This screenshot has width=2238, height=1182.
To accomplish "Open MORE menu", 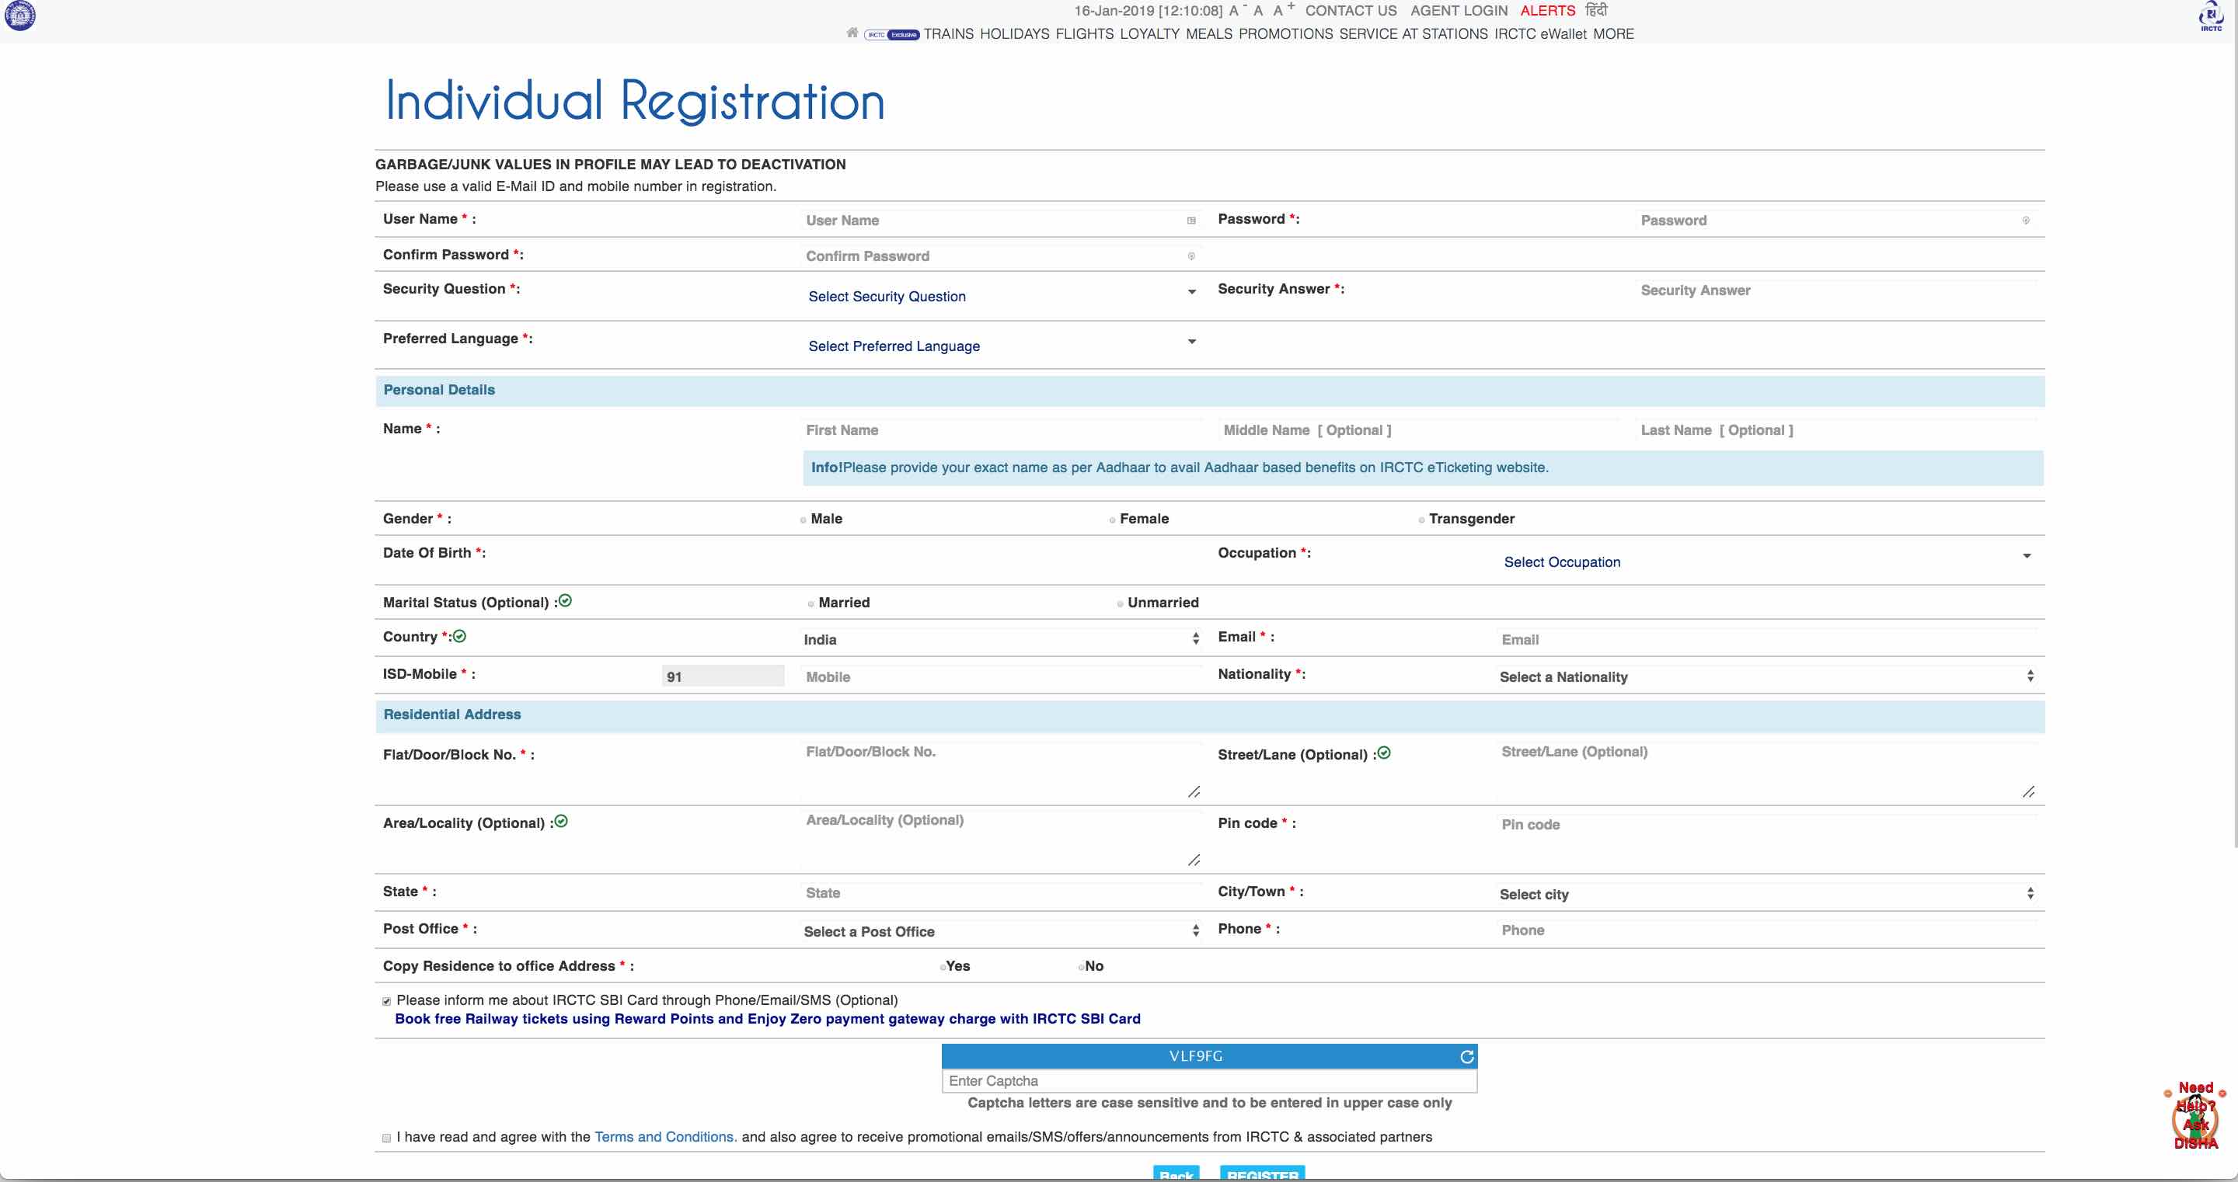I will [1612, 34].
